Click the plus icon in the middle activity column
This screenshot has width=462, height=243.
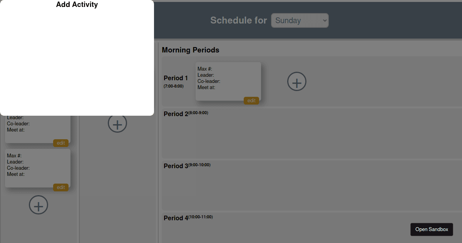(117, 123)
